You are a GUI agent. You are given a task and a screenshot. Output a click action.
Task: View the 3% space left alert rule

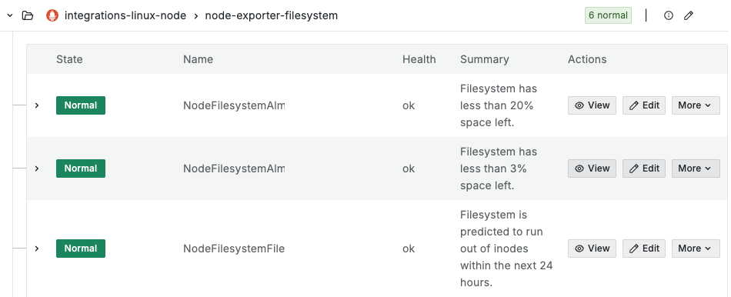[x=592, y=169]
